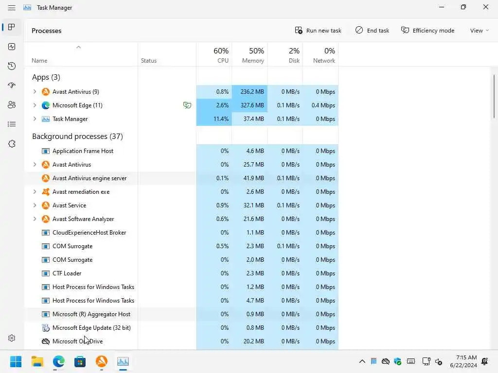Select Avast Antivirus engine server row
The image size is (498, 373).
181,178
